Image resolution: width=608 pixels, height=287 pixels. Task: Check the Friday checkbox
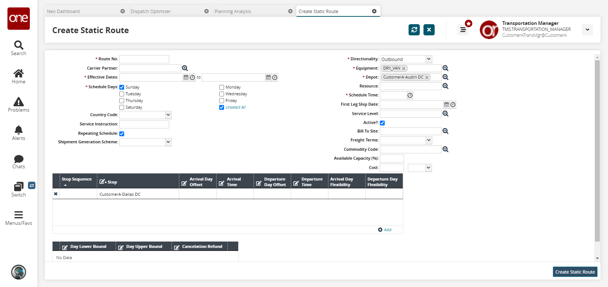tap(222, 101)
